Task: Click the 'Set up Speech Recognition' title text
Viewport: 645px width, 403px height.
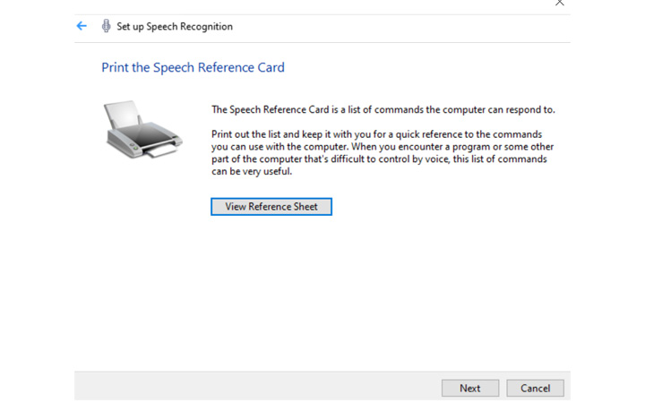Action: tap(175, 27)
